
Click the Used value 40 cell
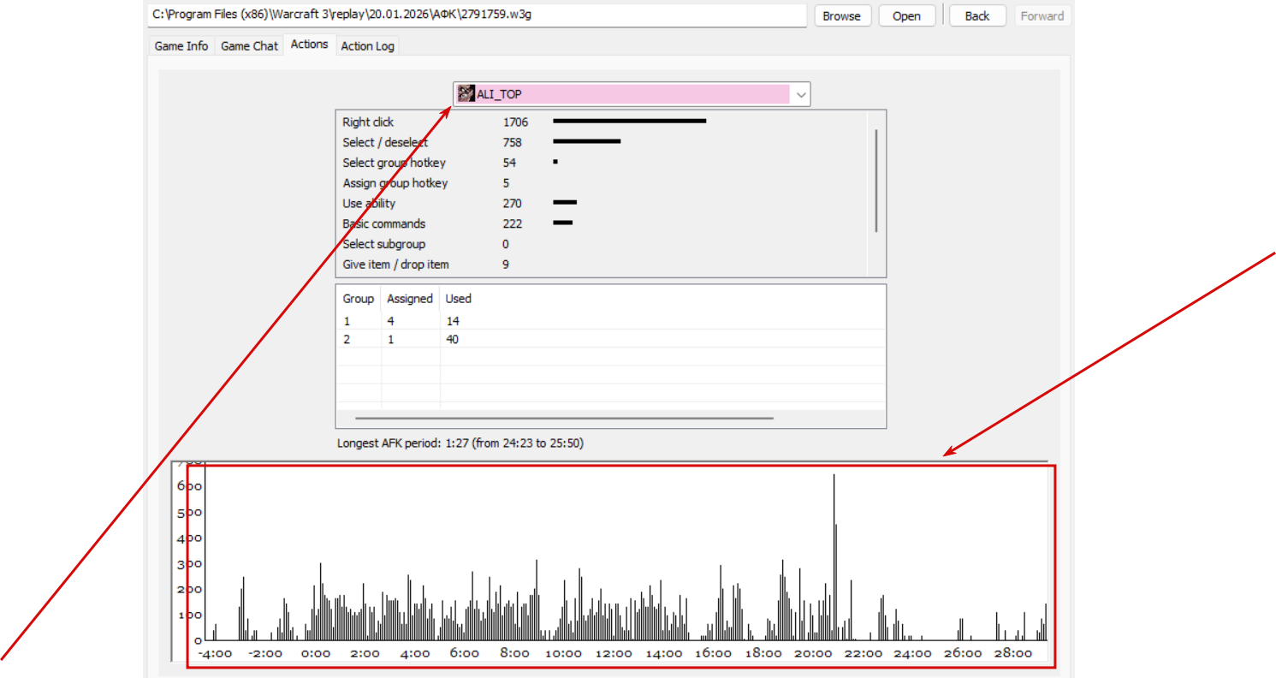click(453, 340)
